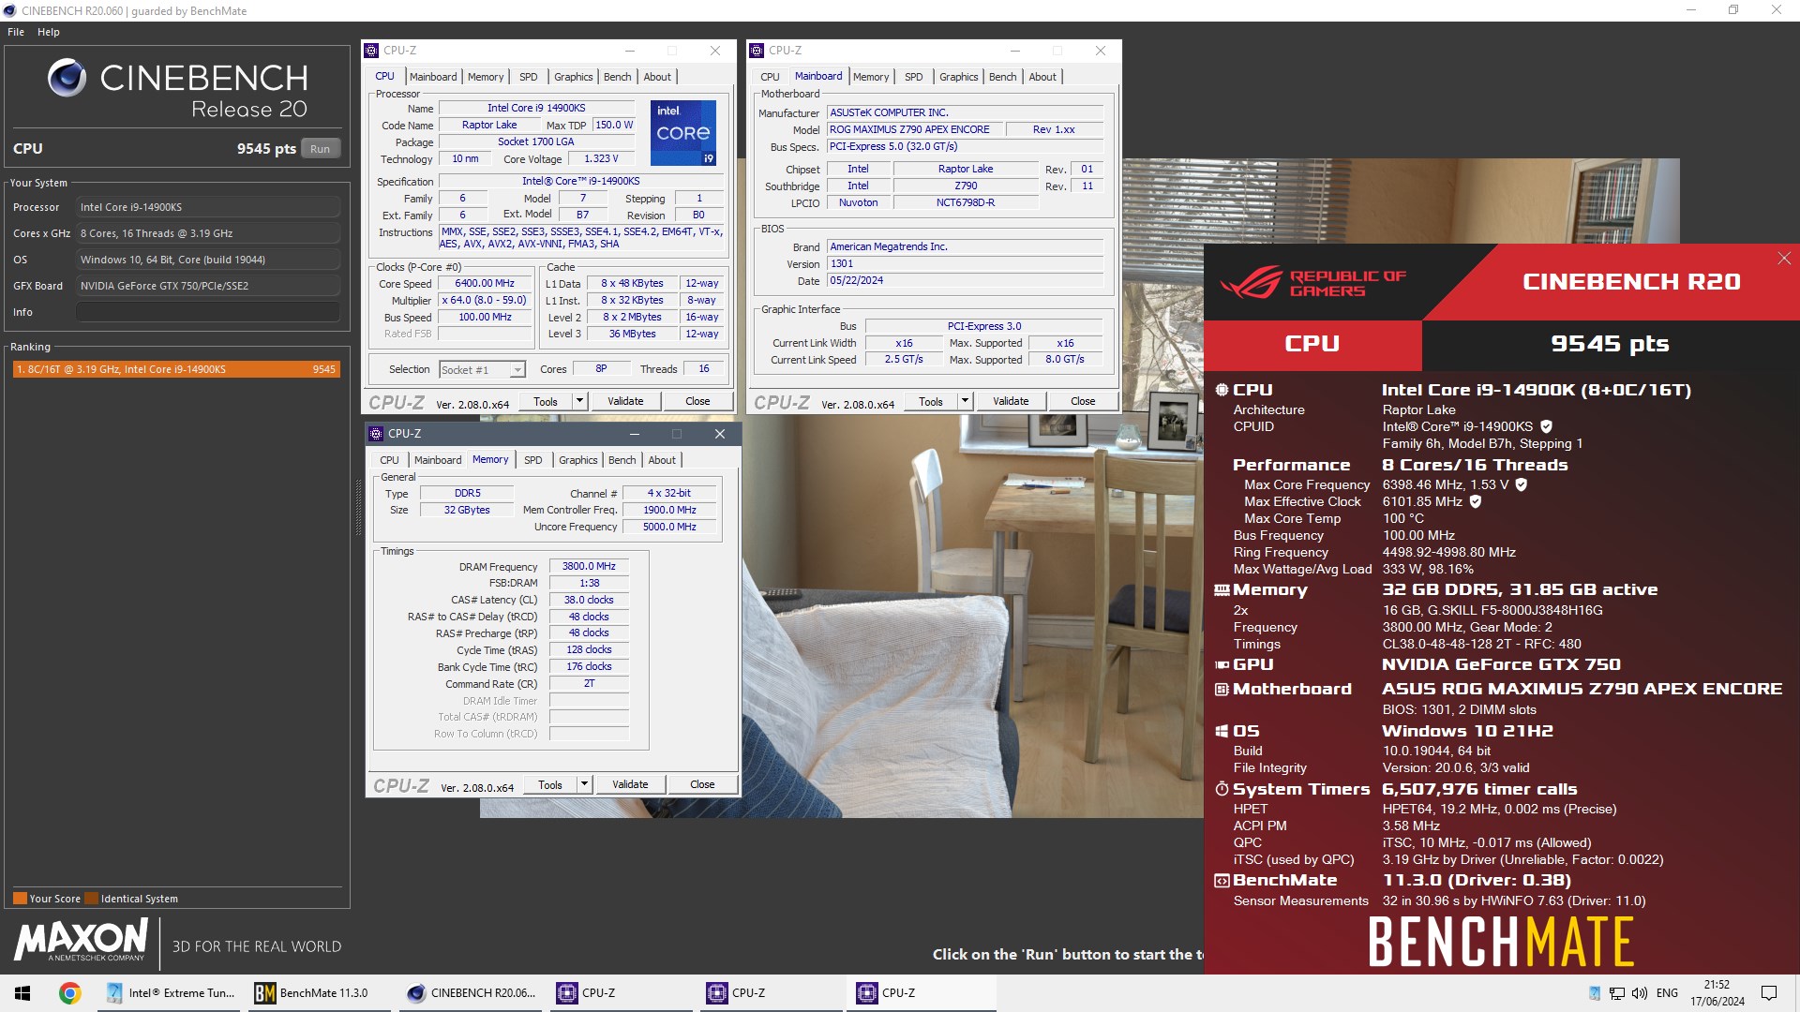Open Bench tab in first CPU-Z window
The image size is (1800, 1012).
tap(617, 77)
